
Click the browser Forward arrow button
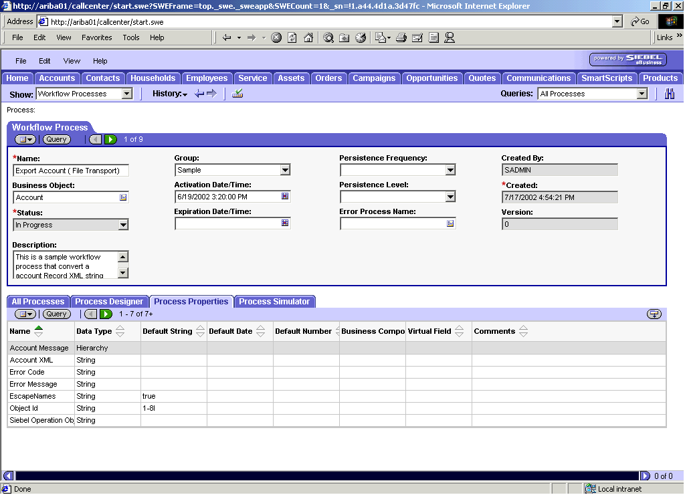pos(252,37)
